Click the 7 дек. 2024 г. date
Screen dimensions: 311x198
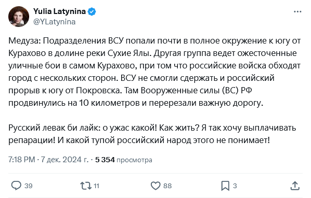click(x=65, y=160)
